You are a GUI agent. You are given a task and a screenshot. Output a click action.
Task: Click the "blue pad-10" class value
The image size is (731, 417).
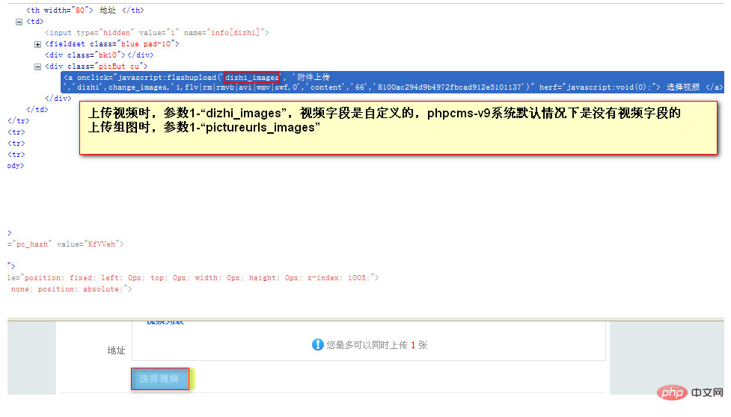[x=145, y=44]
